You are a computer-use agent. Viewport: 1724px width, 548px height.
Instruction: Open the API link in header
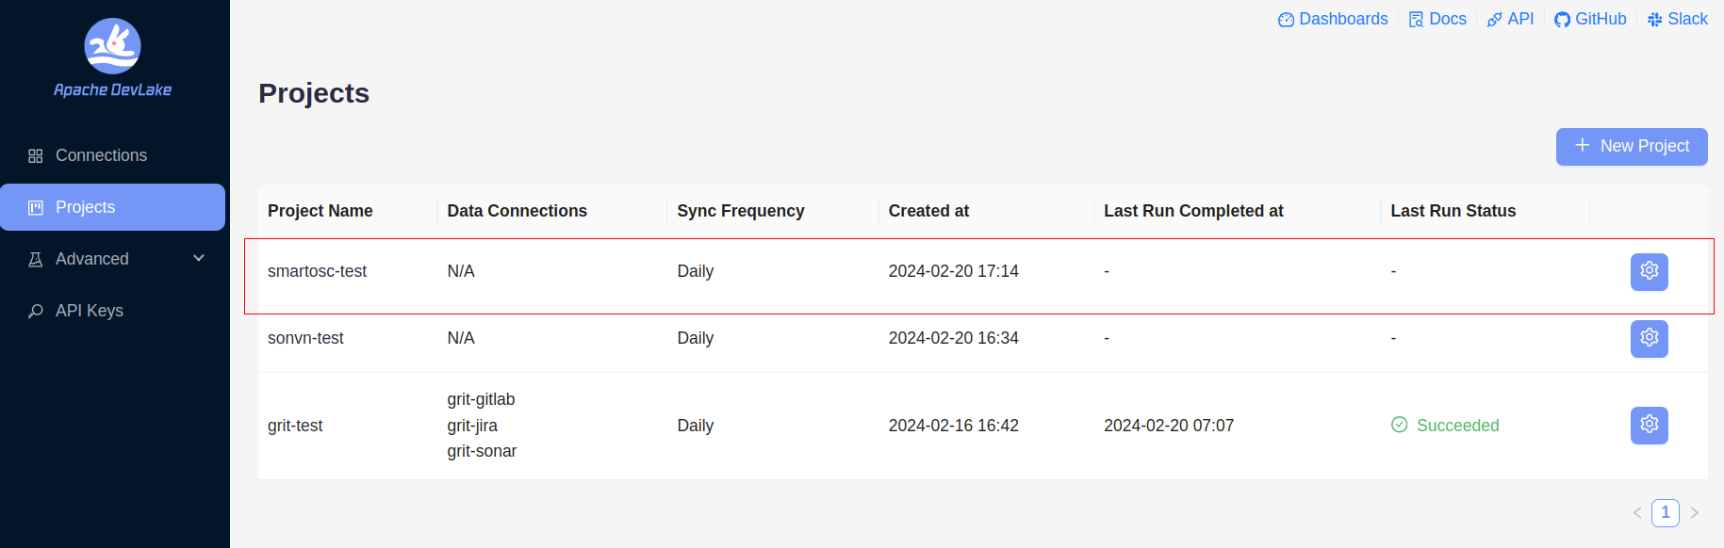(x=1510, y=19)
